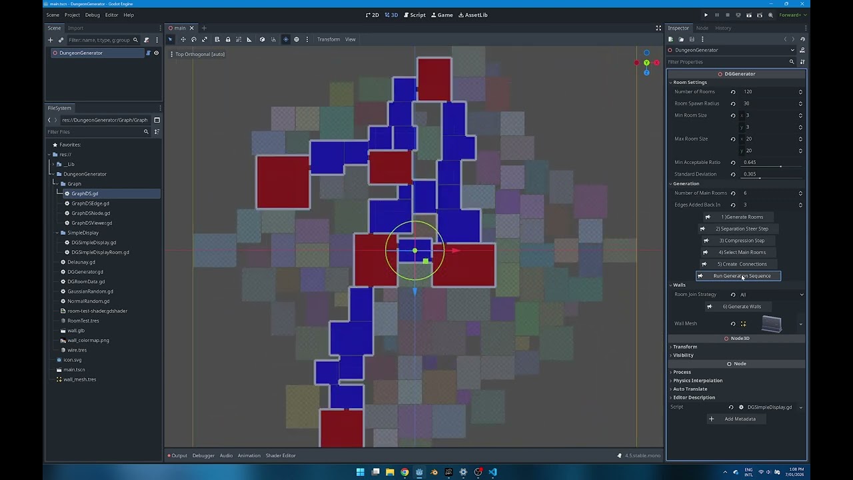Select the Delaunay.gd file in FileSystem
853x480 pixels.
(81, 262)
